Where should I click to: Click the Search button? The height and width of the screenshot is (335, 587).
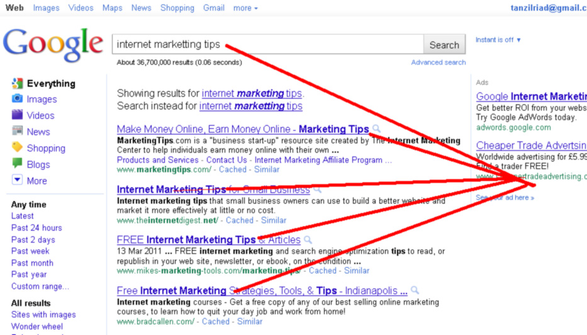pos(444,45)
